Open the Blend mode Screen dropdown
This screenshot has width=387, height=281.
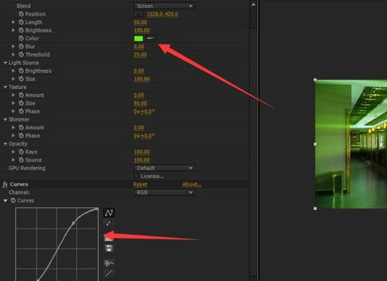pos(164,6)
